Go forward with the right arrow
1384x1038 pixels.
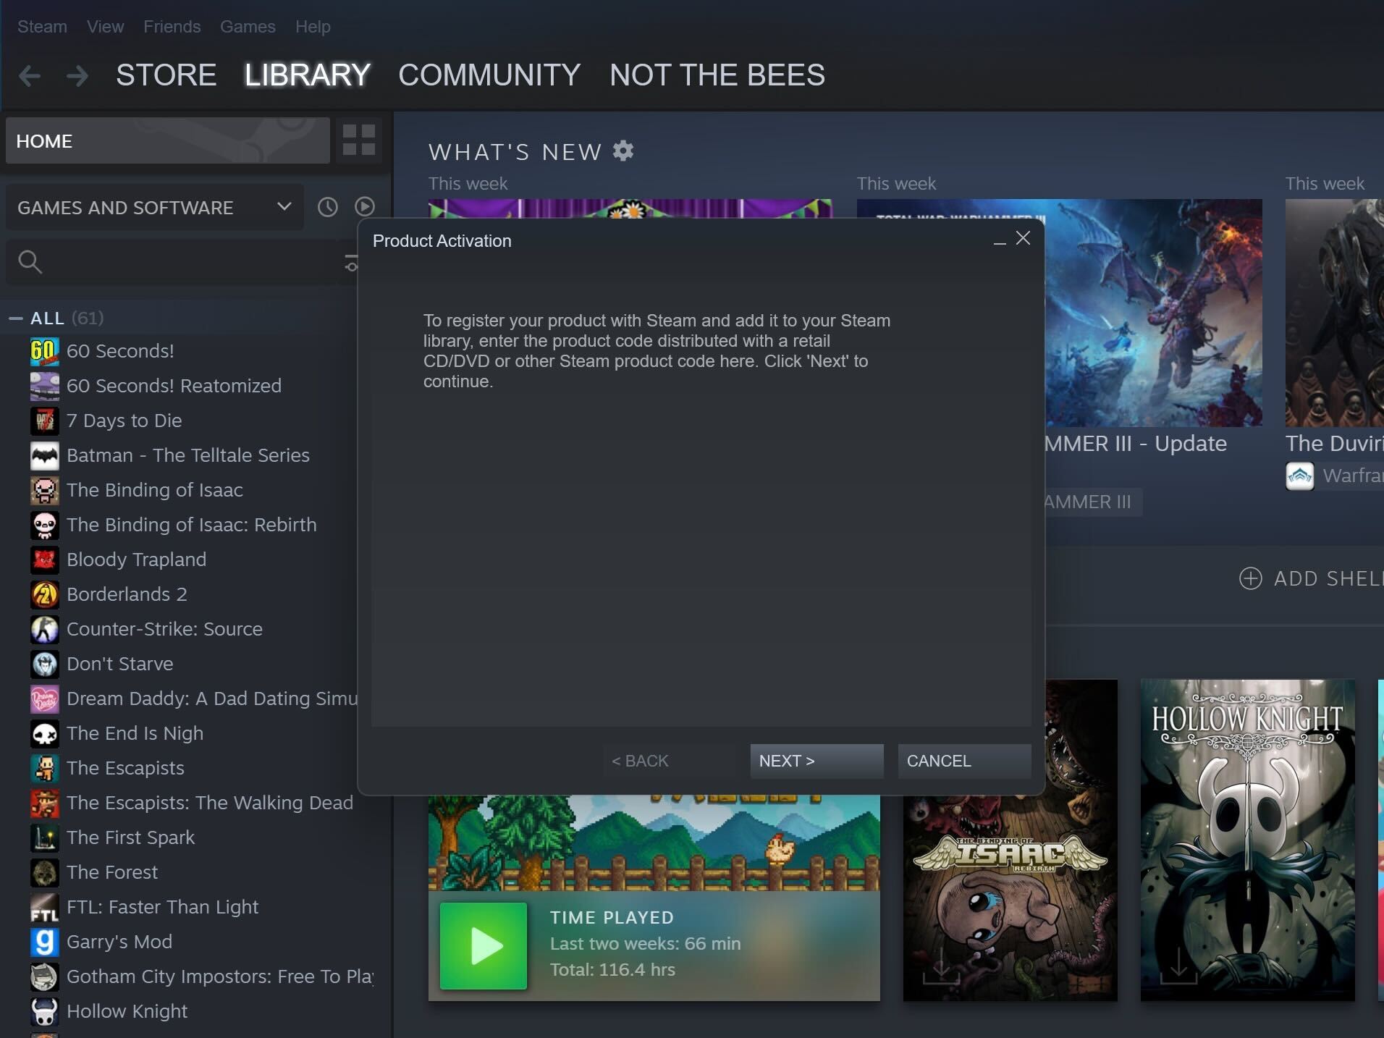click(77, 75)
